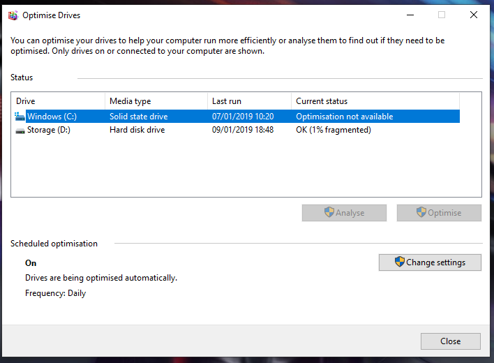Click 'OK (1% fragmented)' status cell
The image size is (494, 363).
click(x=334, y=130)
